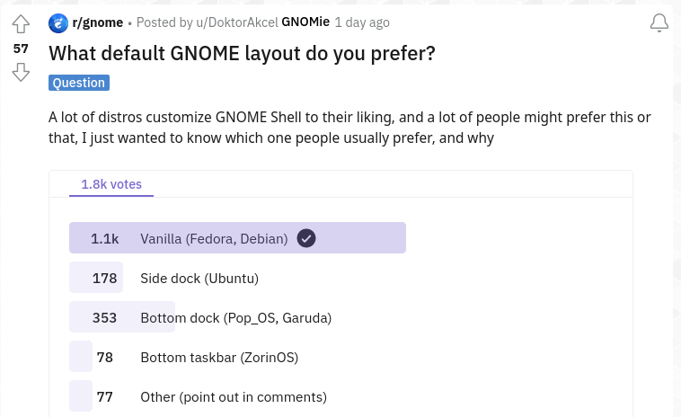681x417 pixels.
Task: Click the '1 day ago' timestamp
Action: point(362,22)
